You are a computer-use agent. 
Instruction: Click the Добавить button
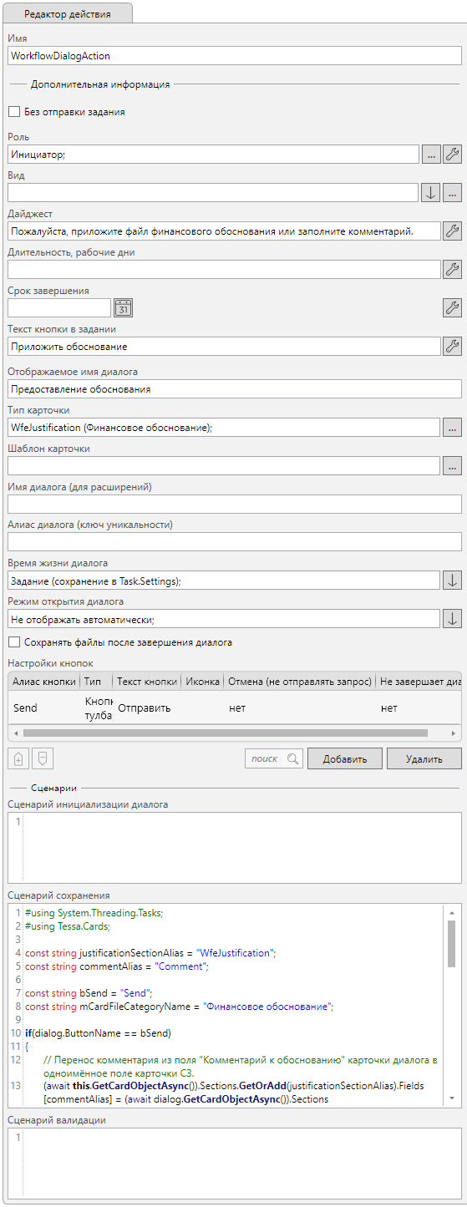345,758
